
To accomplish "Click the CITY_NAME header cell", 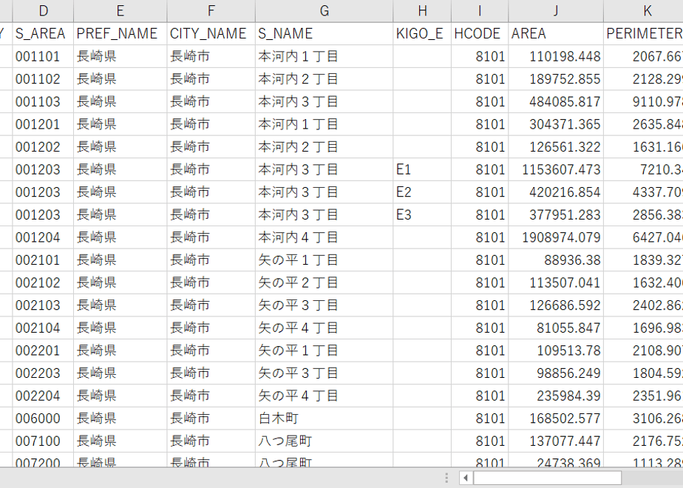I will (x=211, y=33).
